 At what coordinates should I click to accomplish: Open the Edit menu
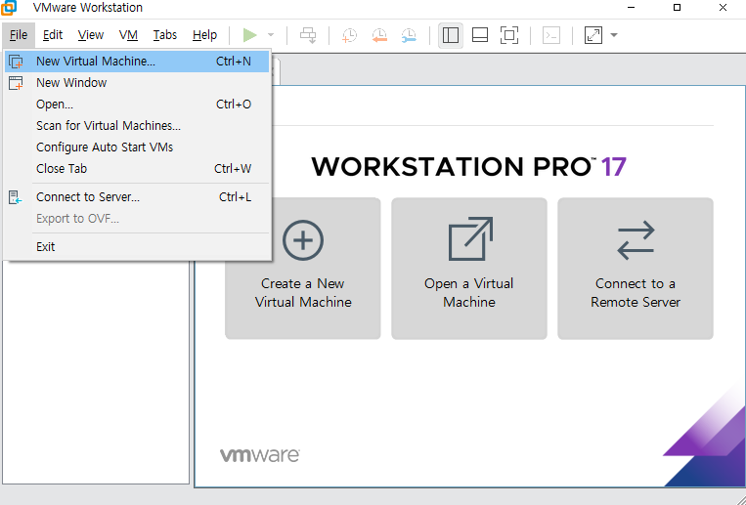(x=53, y=35)
